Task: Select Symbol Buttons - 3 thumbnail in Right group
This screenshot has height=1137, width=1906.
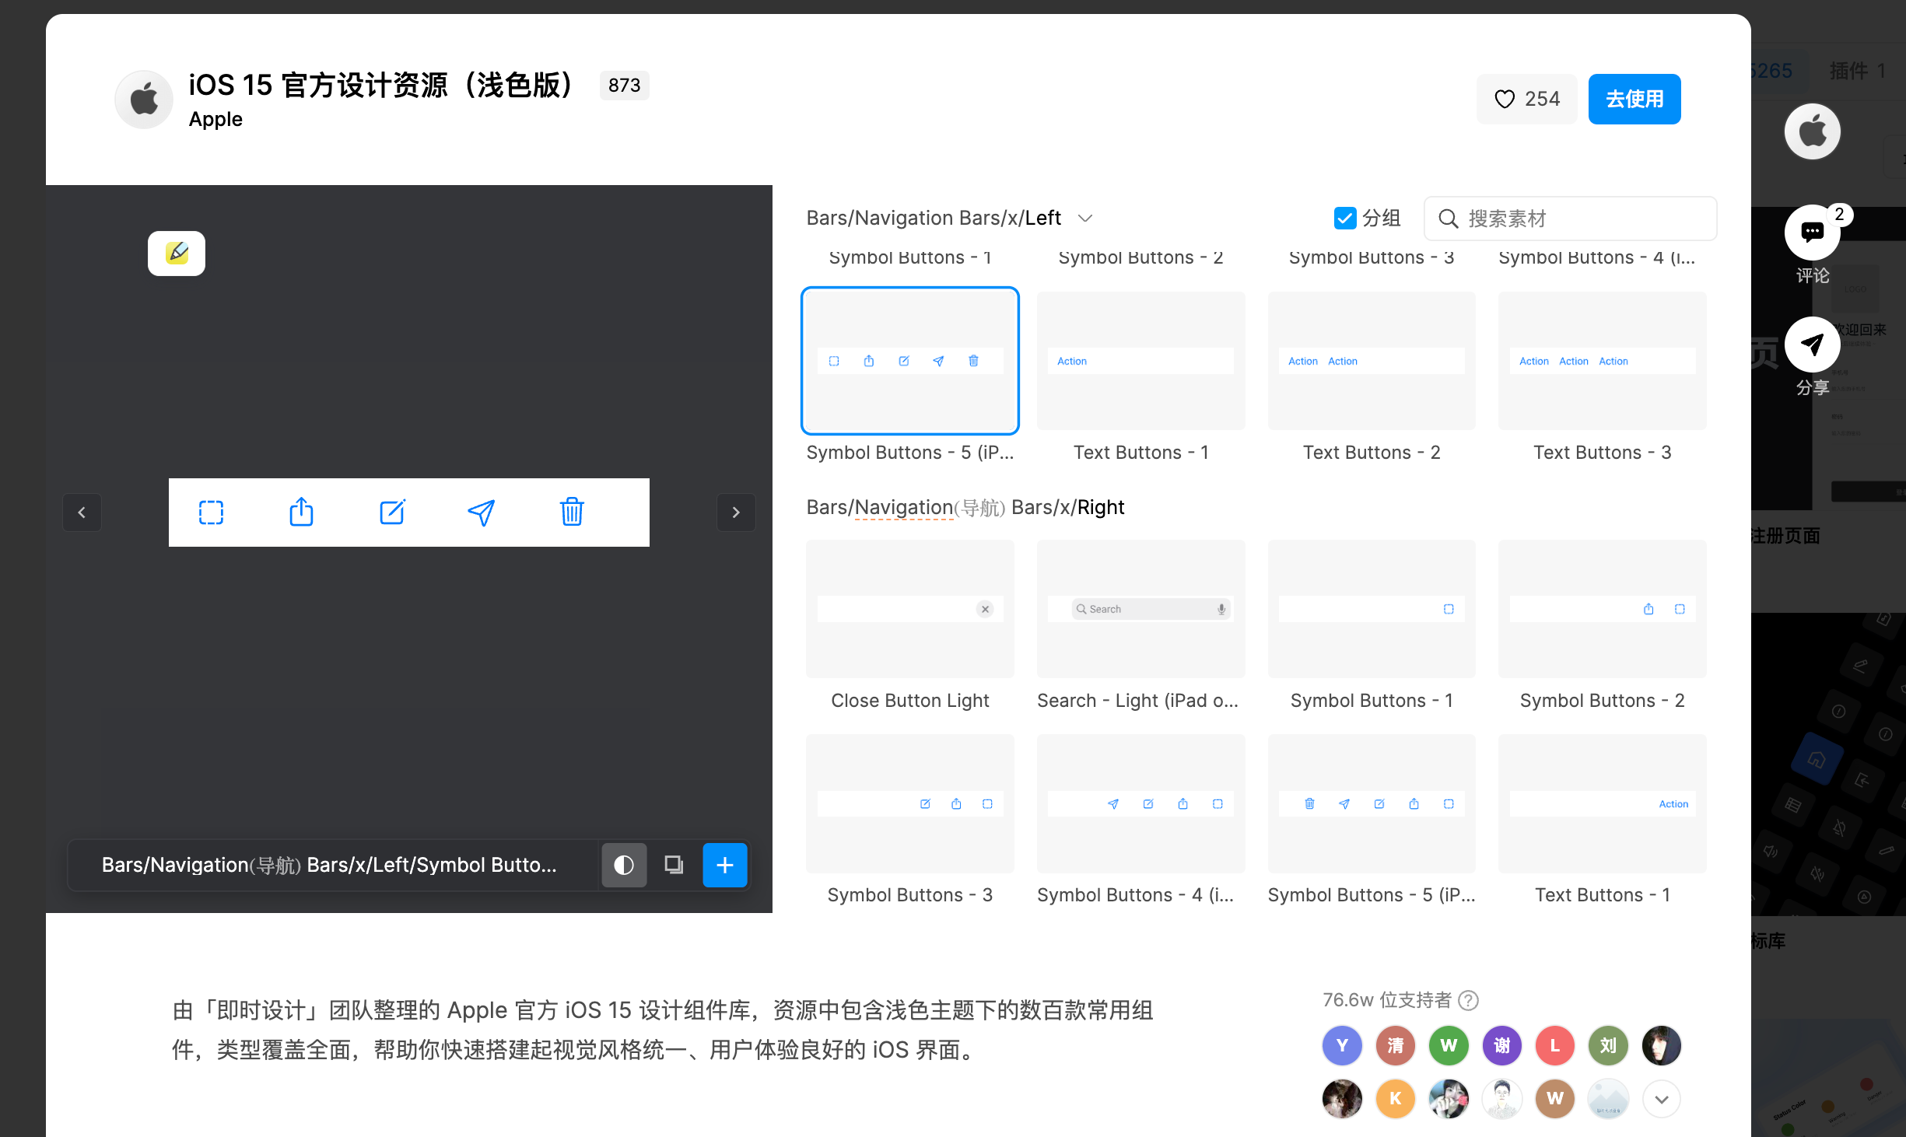Action: 909,803
